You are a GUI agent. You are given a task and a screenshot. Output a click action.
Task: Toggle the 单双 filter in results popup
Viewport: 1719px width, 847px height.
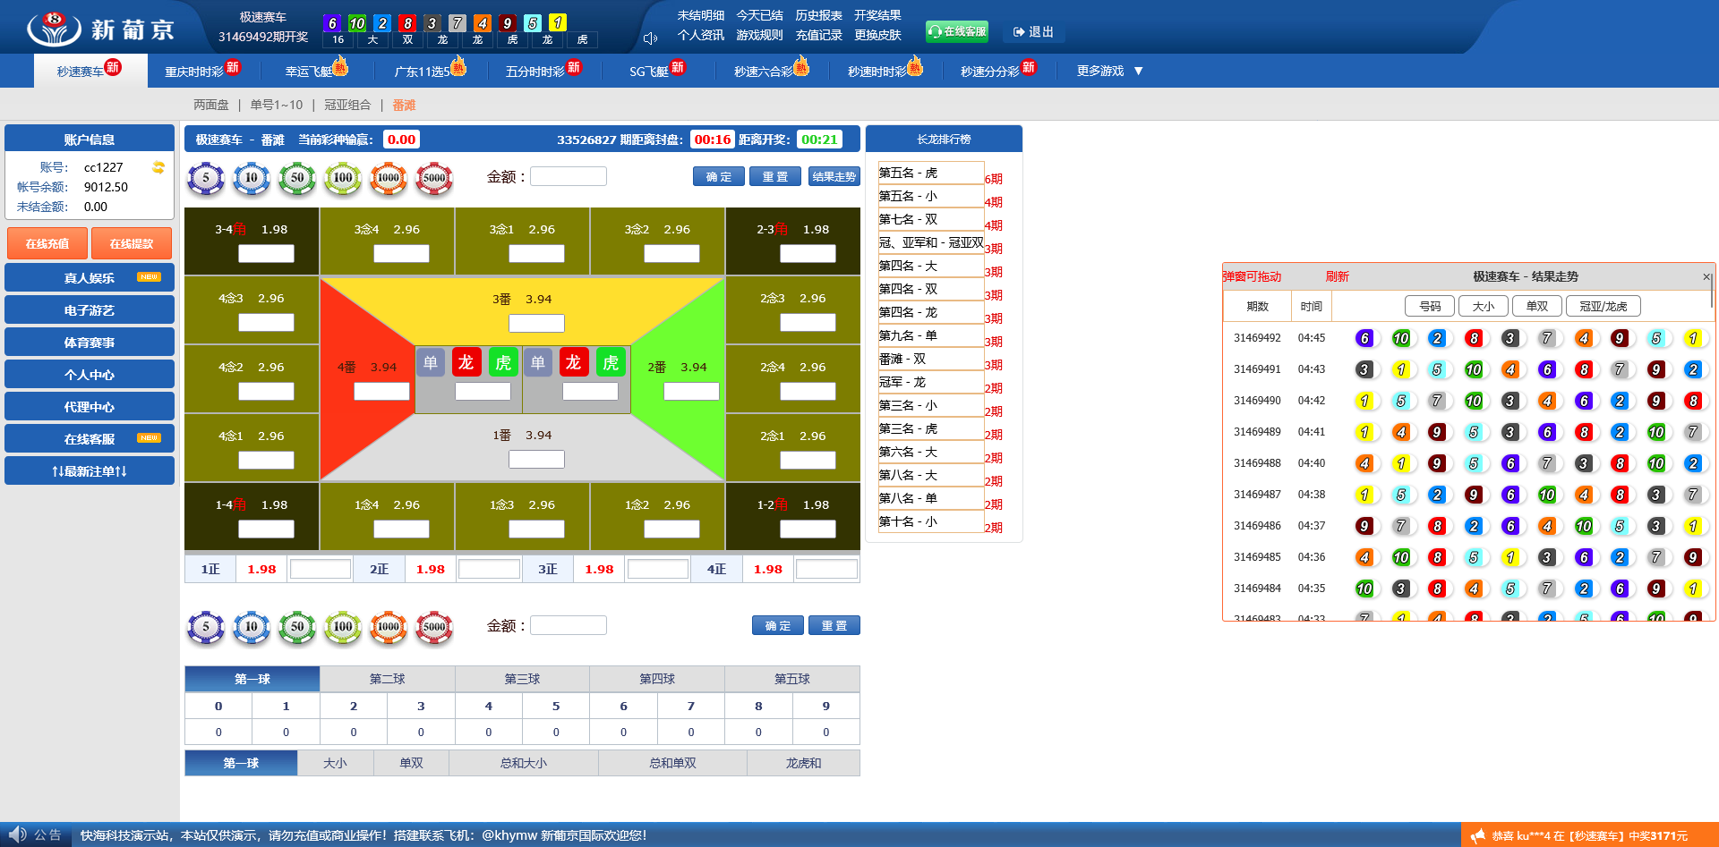coord(1536,306)
